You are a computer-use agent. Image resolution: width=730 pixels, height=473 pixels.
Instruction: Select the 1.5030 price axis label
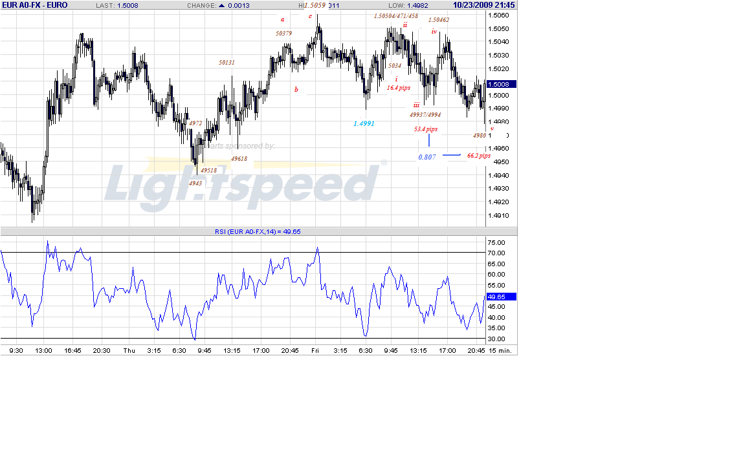click(498, 56)
